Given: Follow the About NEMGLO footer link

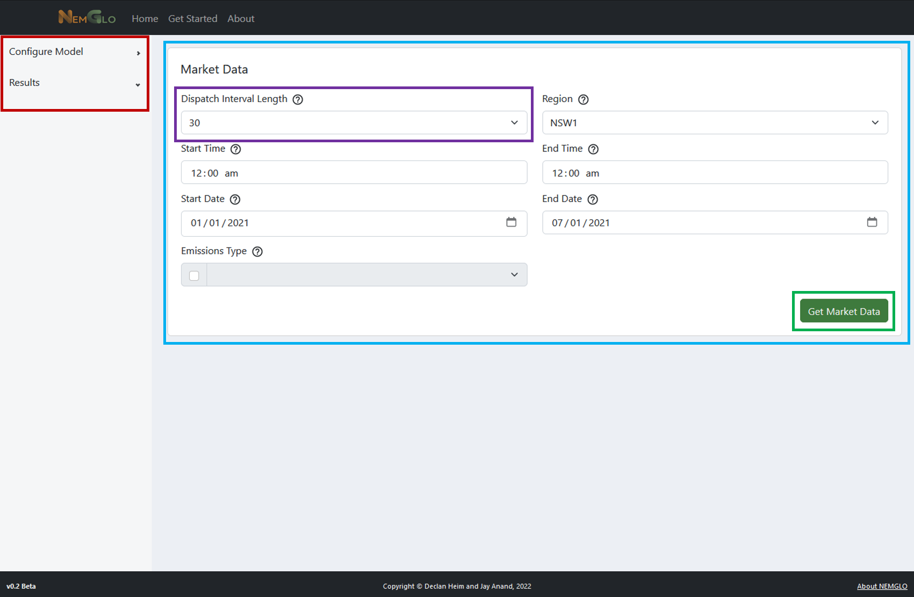Looking at the screenshot, I should click(x=882, y=586).
